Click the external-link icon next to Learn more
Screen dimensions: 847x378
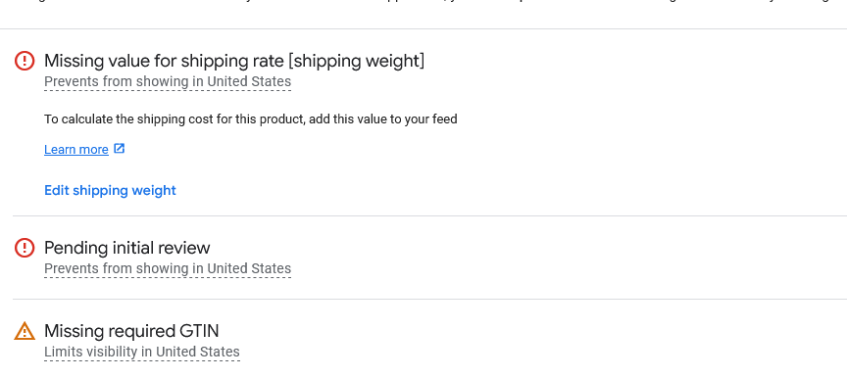[x=120, y=148]
